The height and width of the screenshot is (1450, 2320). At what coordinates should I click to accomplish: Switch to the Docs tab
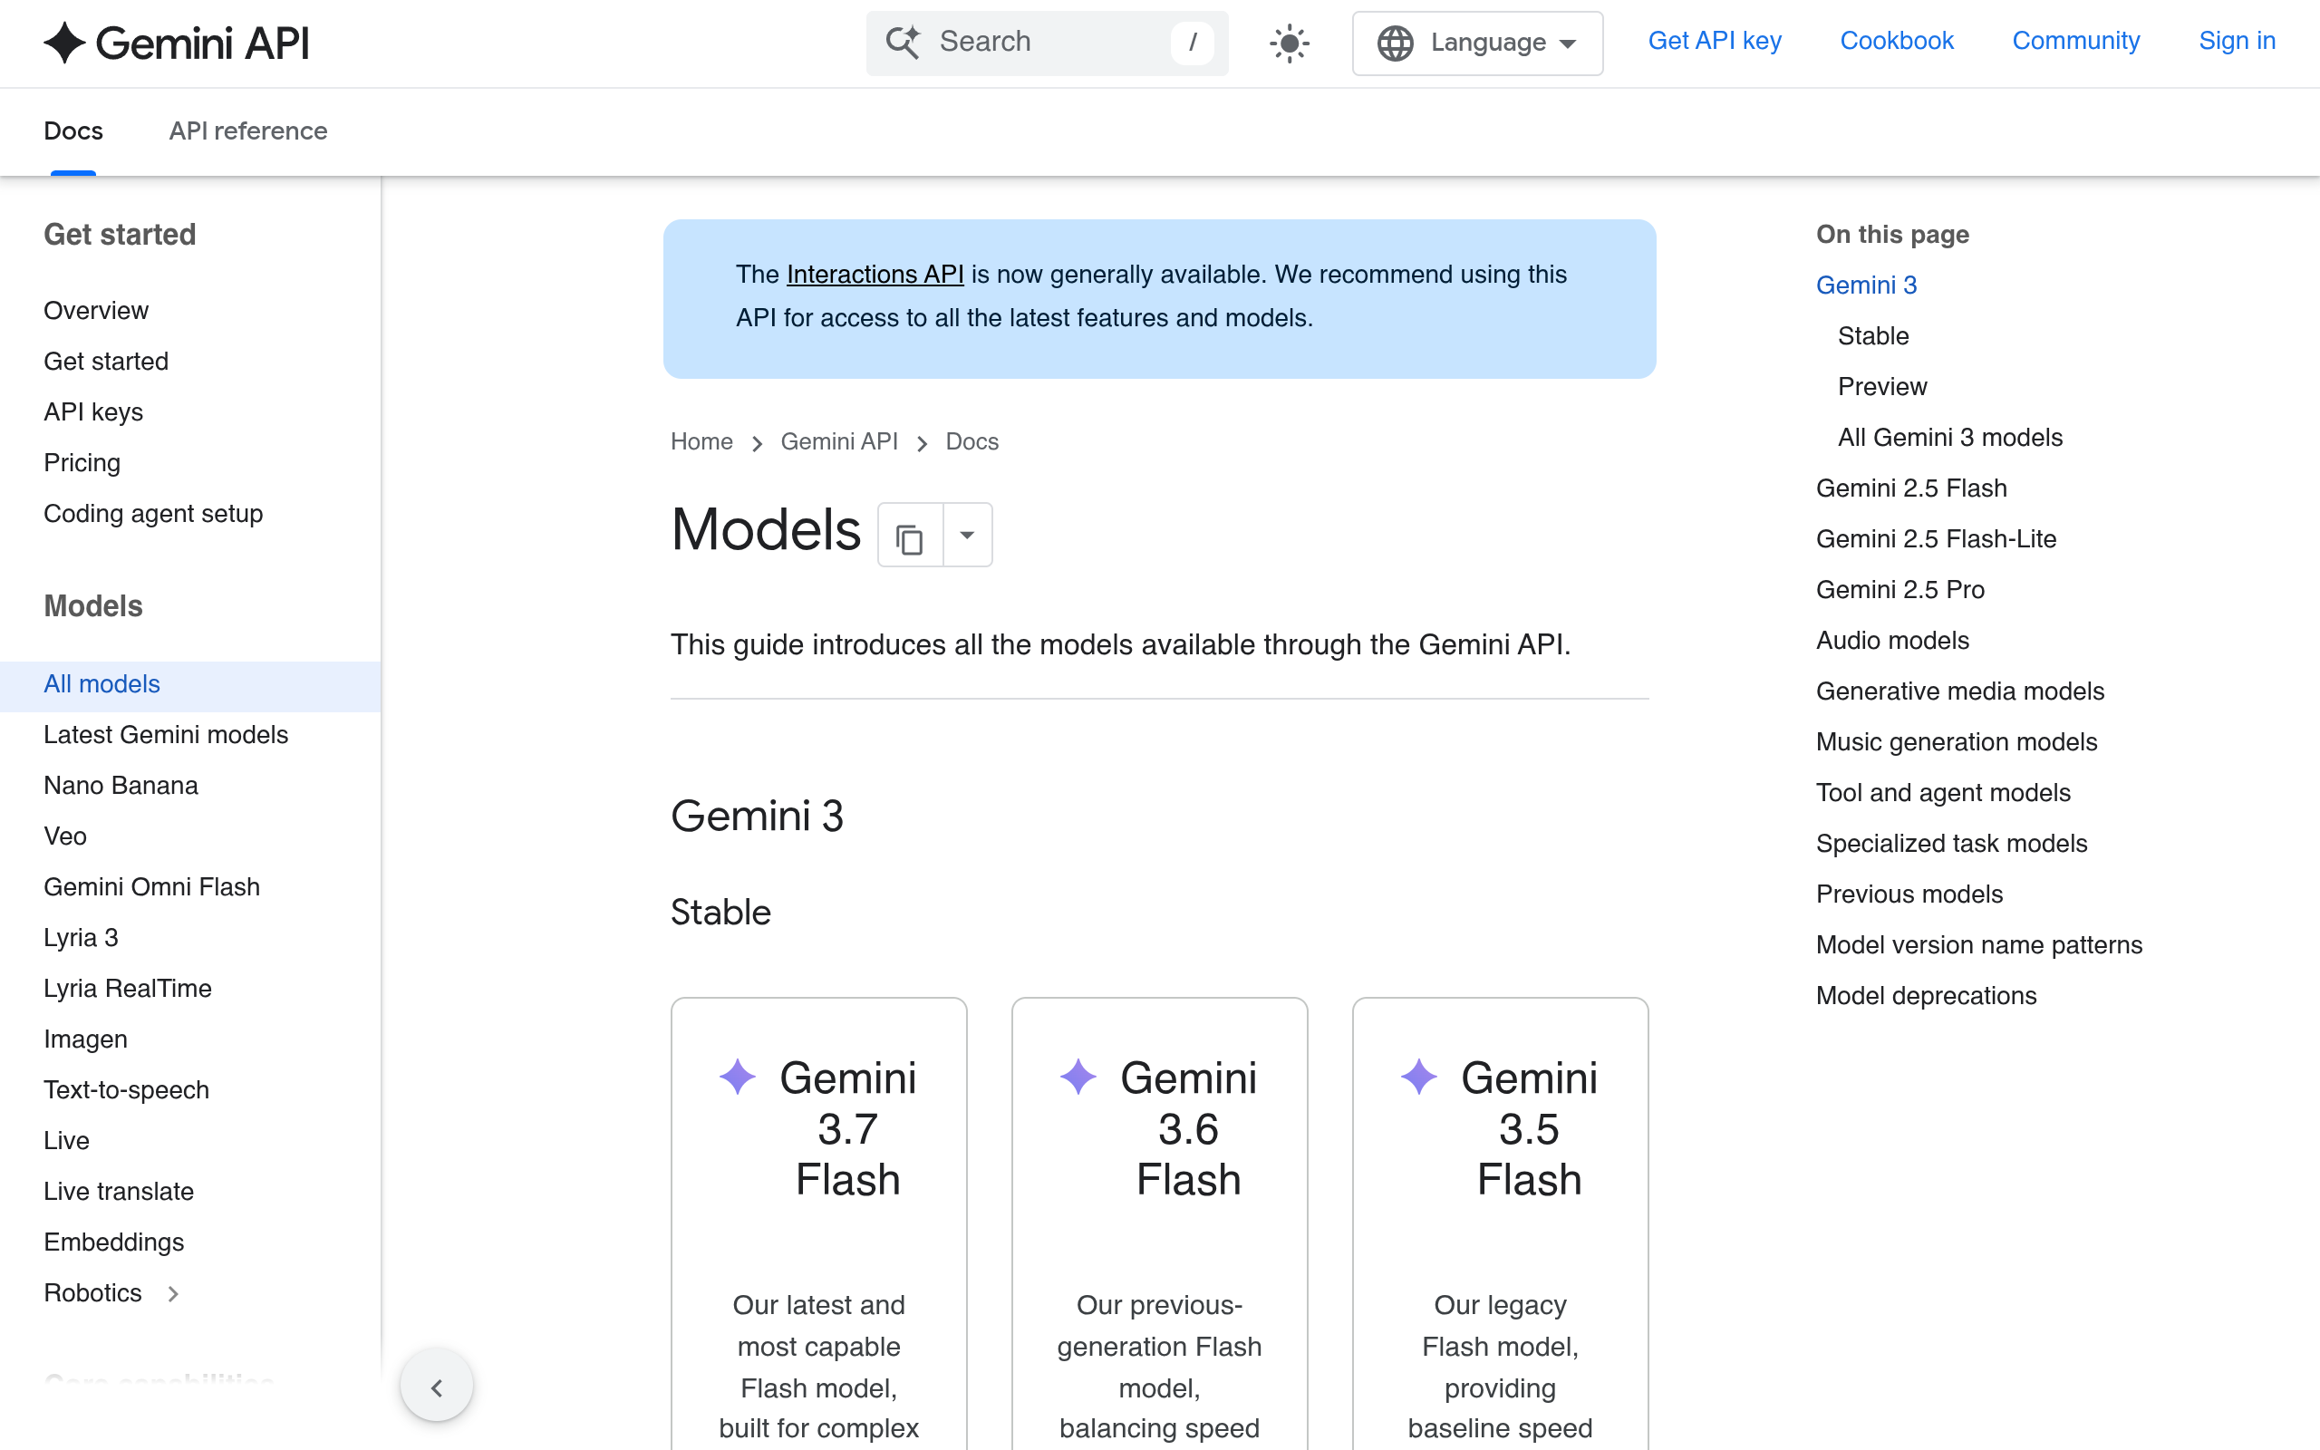tap(73, 130)
